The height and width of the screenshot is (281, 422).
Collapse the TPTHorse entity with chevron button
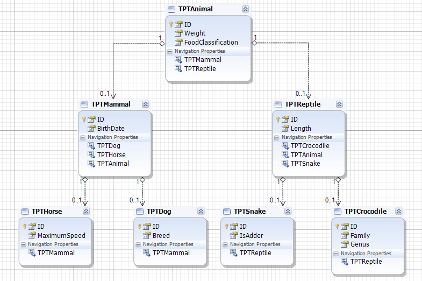pyautogui.click(x=86, y=211)
